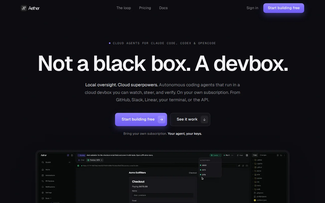Viewport: 325px width, 203px height.
Task: Open the Settings gear icon in the sidebar
Action: [43, 193]
